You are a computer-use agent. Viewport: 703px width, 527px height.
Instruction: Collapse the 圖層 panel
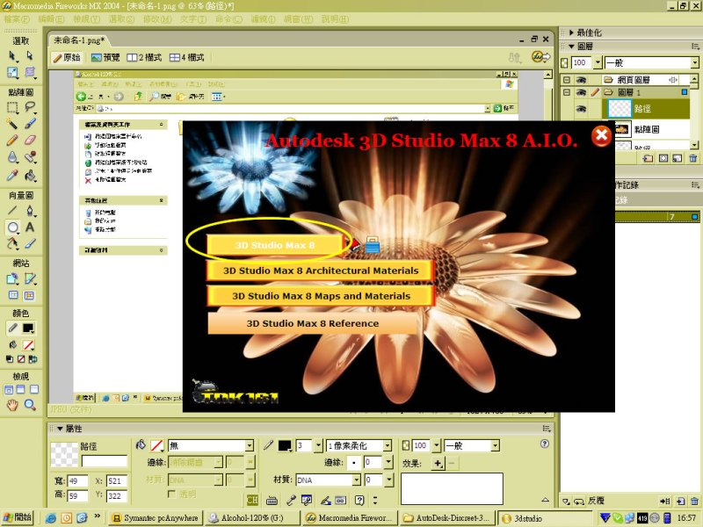pyautogui.click(x=571, y=47)
